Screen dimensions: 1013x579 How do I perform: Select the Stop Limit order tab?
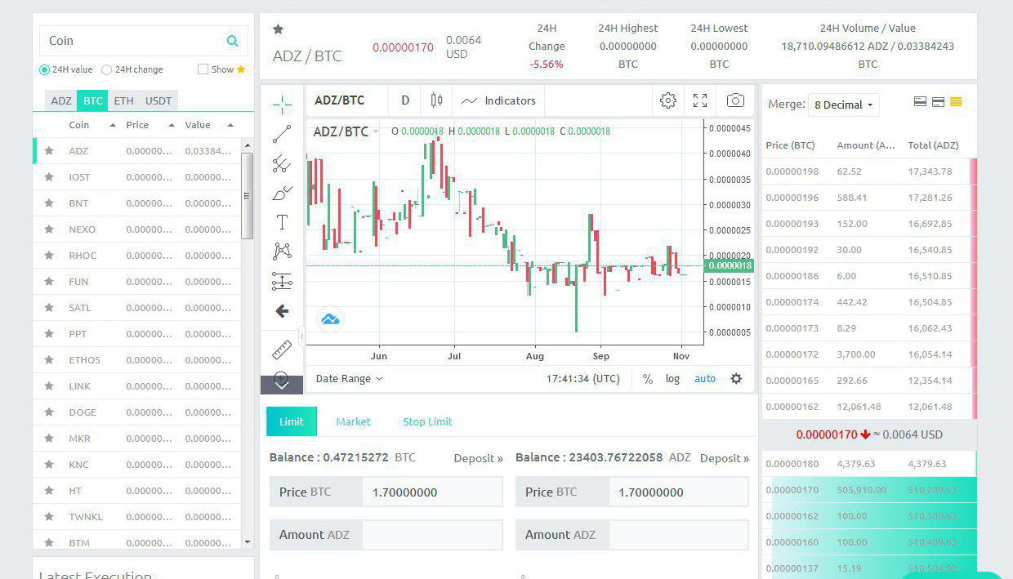click(x=427, y=421)
